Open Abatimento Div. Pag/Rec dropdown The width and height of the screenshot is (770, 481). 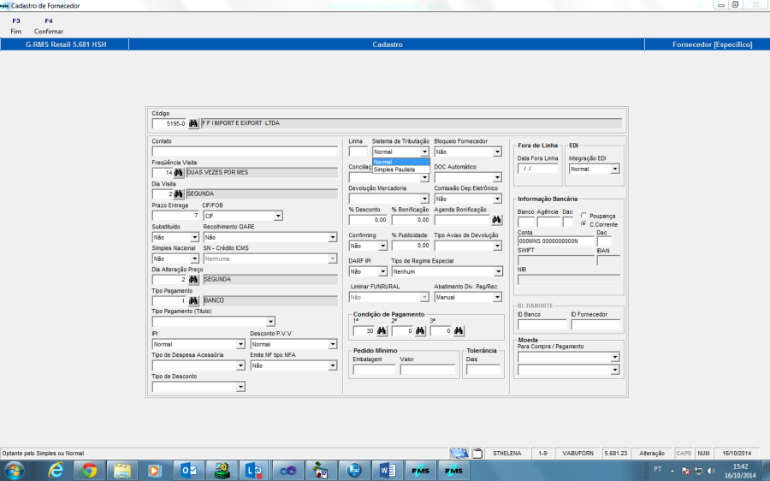497,297
